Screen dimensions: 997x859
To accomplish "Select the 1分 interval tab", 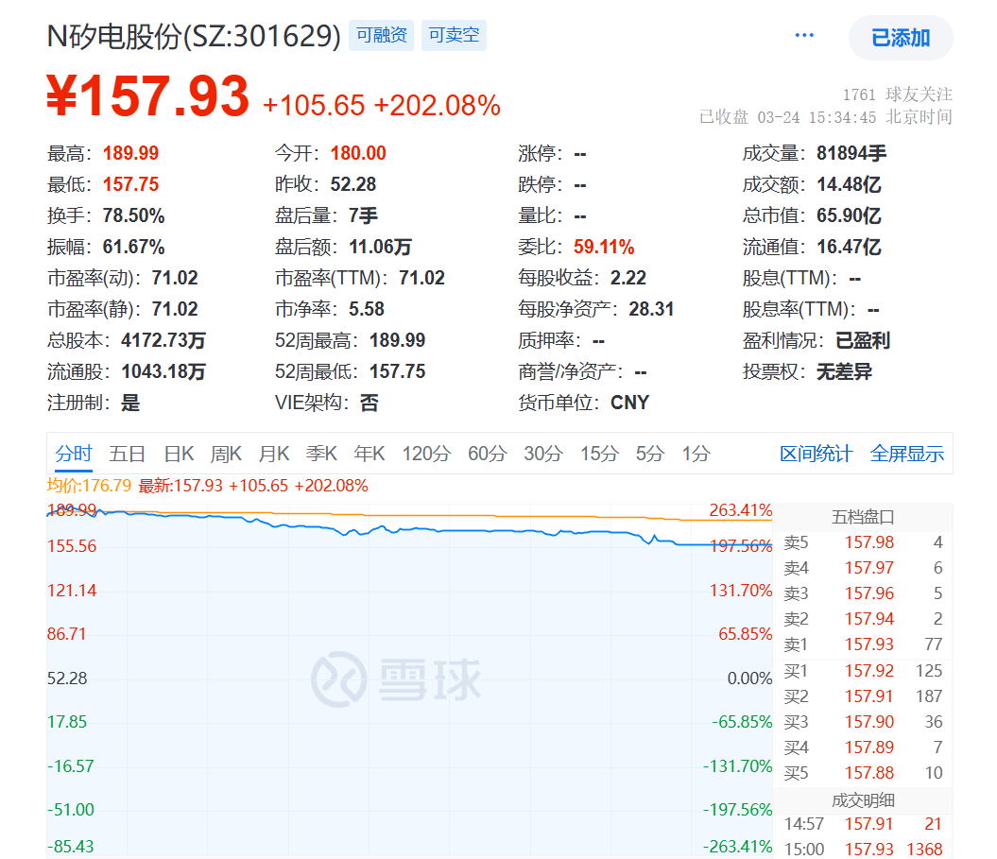I will point(696,454).
